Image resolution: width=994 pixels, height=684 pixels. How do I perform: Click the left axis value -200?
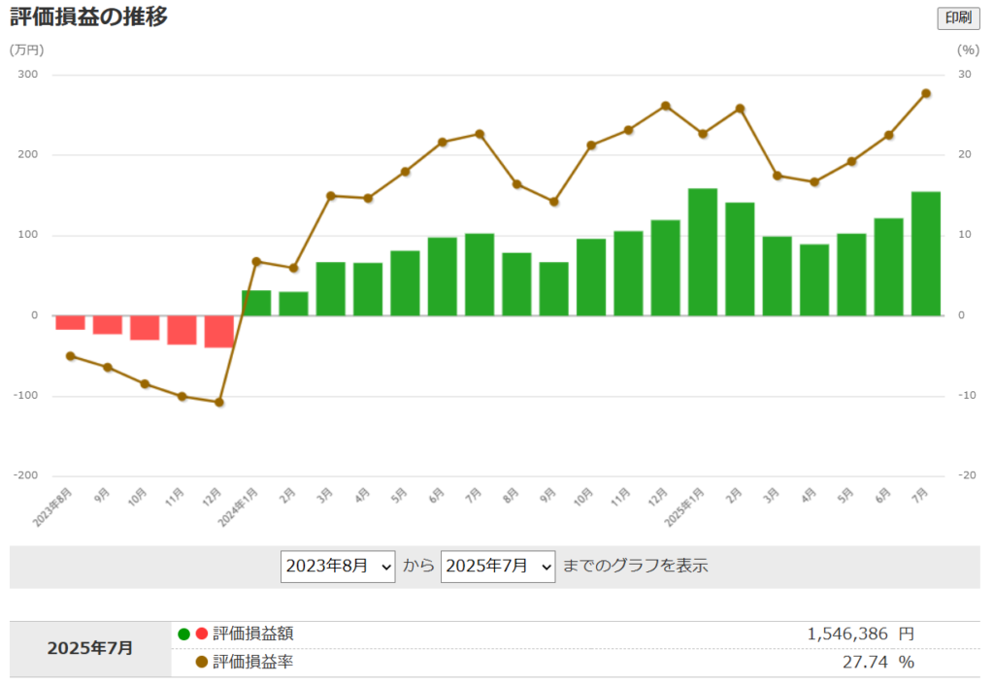click(x=25, y=475)
